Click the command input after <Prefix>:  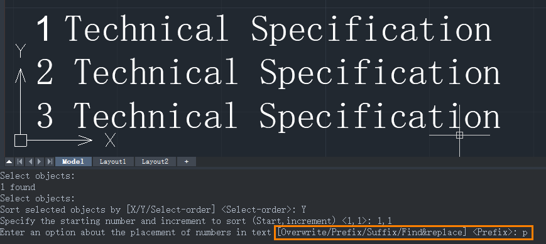click(525, 233)
